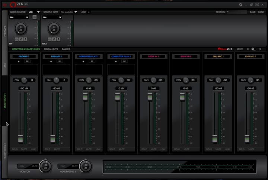This screenshot has width=268, height=180.
Task: Click the Monitor volume knob
Action: [x=46, y=166]
